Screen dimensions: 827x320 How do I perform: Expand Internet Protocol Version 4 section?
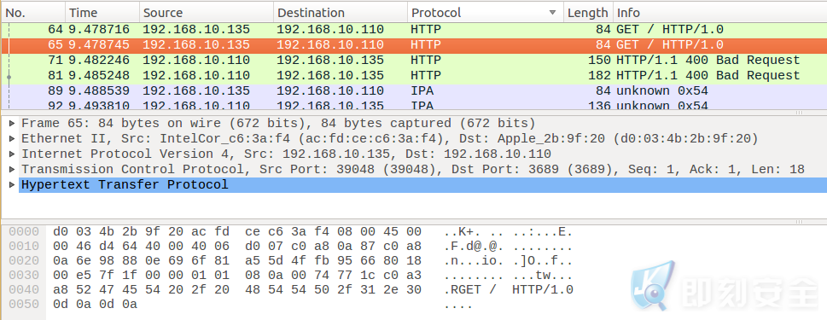click(12, 154)
